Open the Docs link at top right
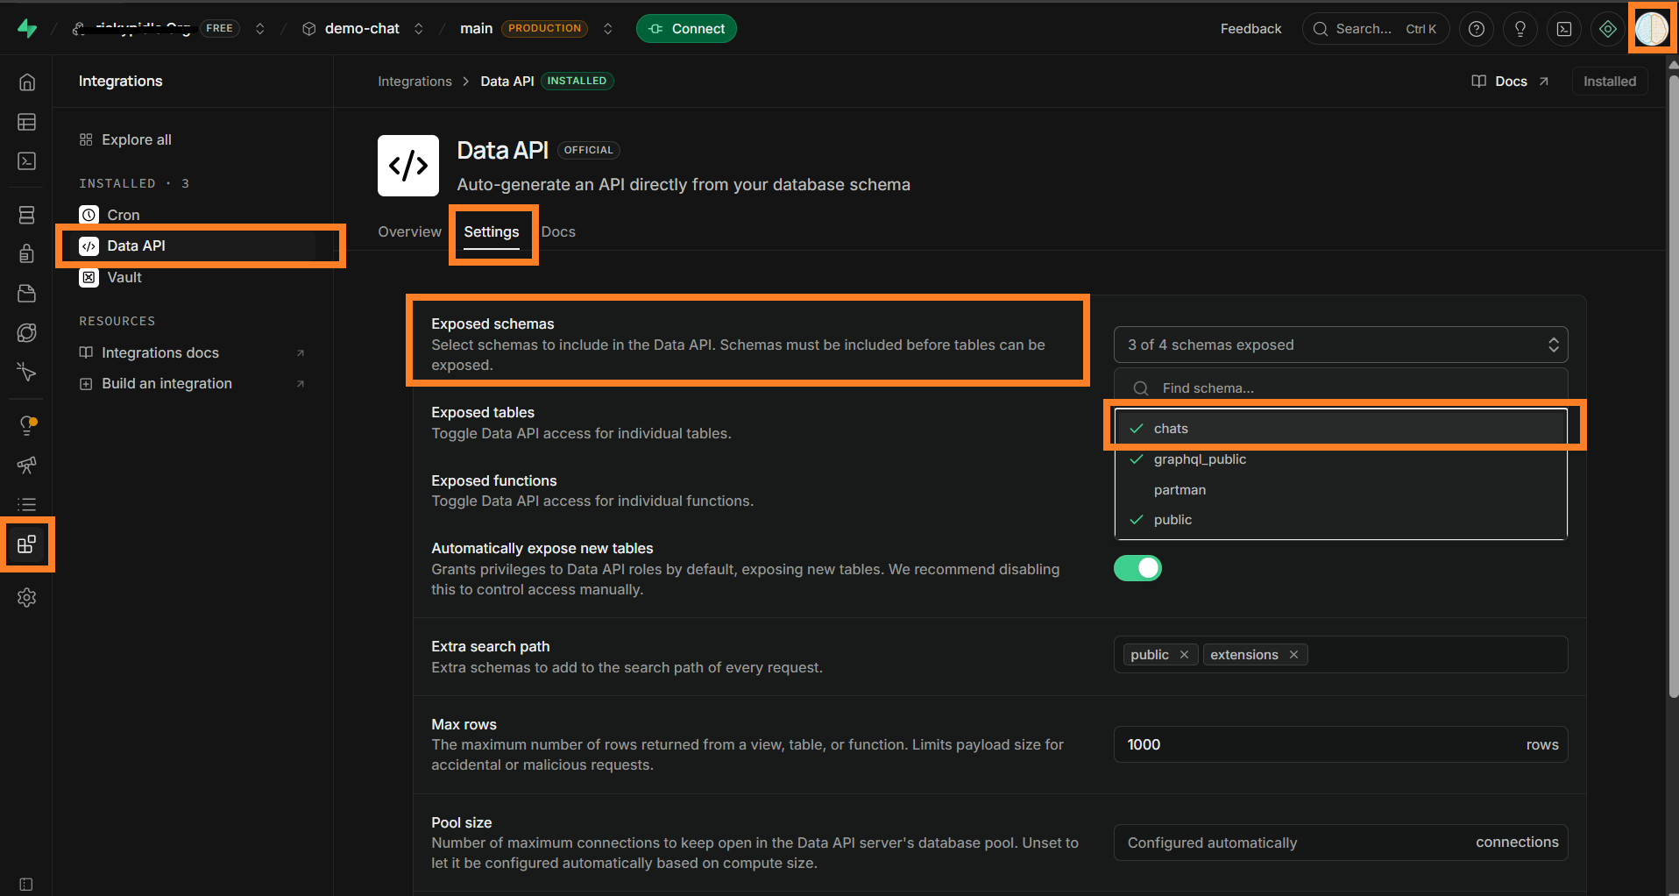 click(x=1510, y=82)
